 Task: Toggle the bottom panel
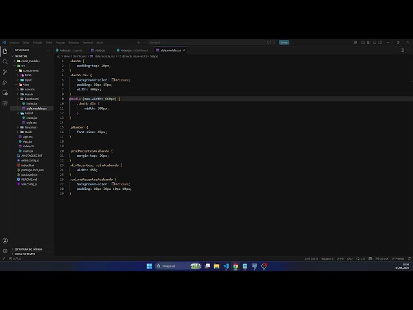coord(374,43)
